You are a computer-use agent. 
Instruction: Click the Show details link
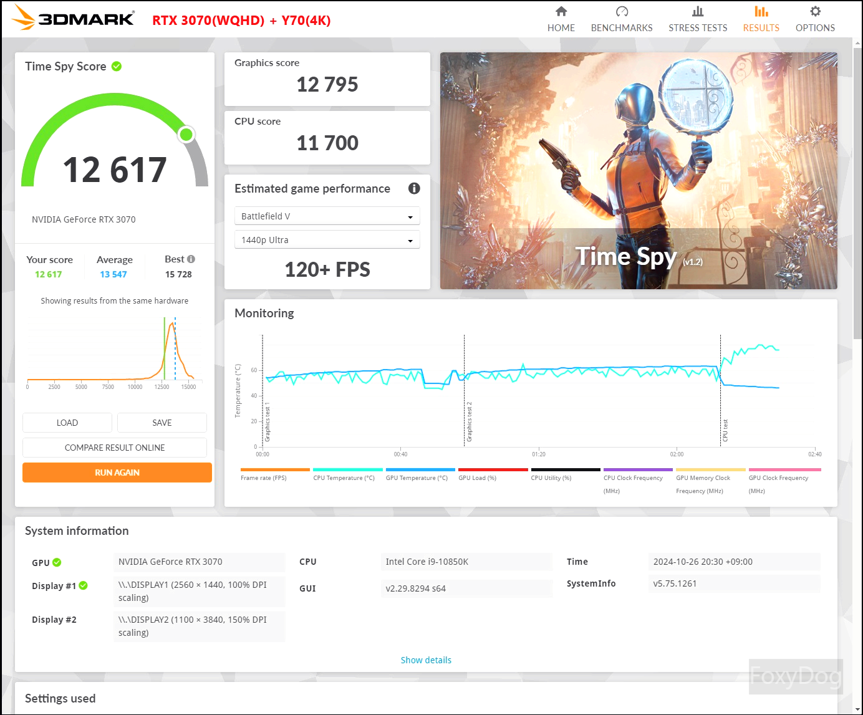(x=426, y=660)
